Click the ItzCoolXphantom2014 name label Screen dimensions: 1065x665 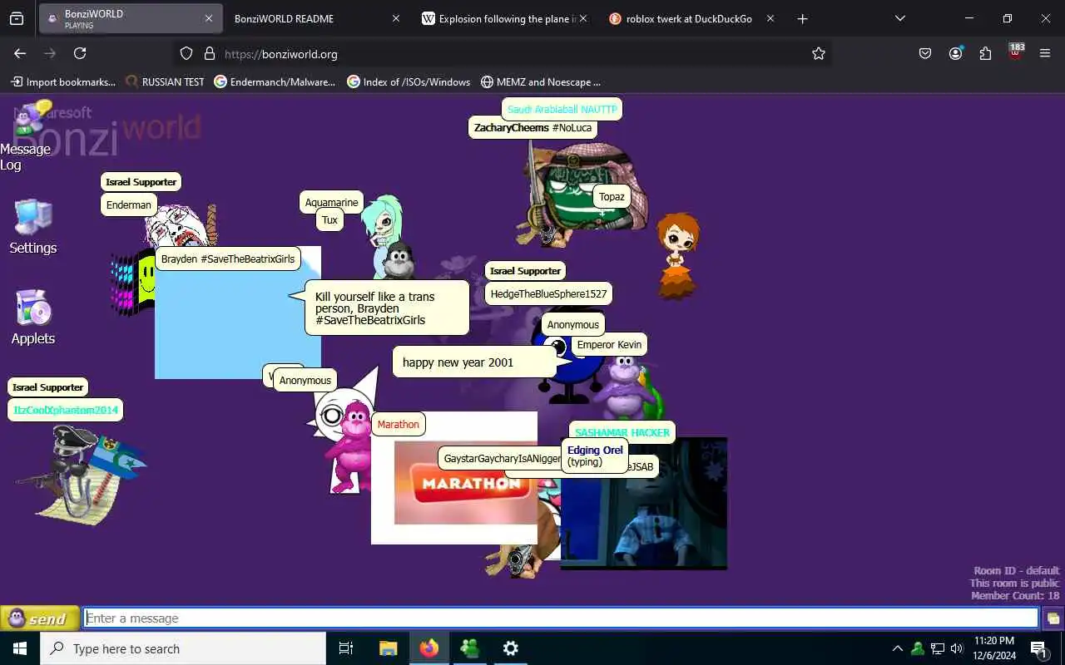66,411
